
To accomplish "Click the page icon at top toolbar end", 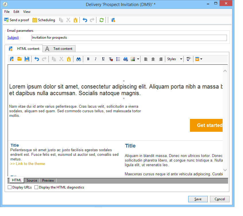I will (x=113, y=20).
